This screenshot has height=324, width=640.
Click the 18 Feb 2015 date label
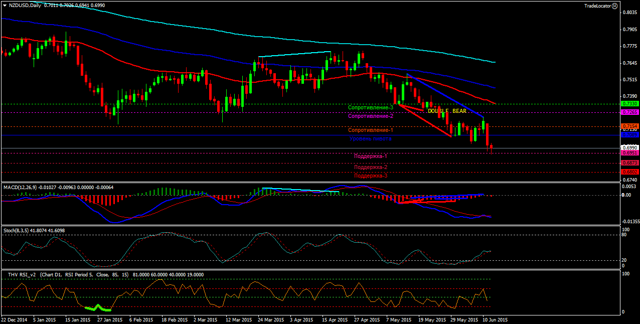[174, 319]
